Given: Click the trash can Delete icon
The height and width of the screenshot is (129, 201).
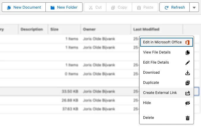Looking at the screenshot, I should click(x=187, y=118).
